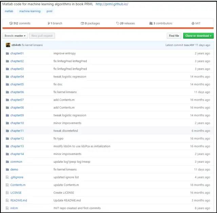
Task: Open the MIT license info
Action: pos(196,23)
